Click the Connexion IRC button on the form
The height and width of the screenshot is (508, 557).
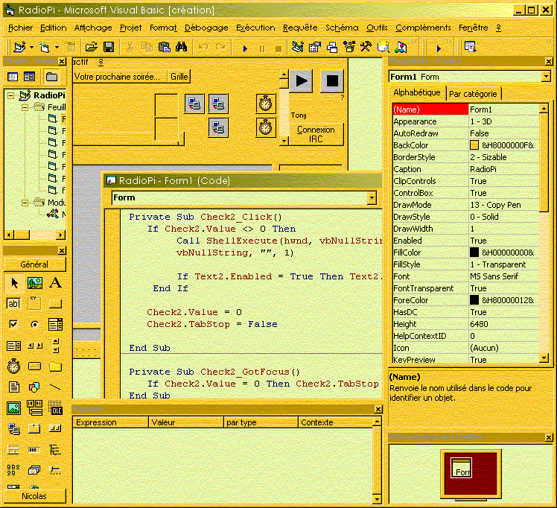(316, 134)
